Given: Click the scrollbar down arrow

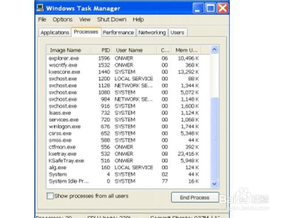Looking at the screenshot, I should tap(215, 184).
